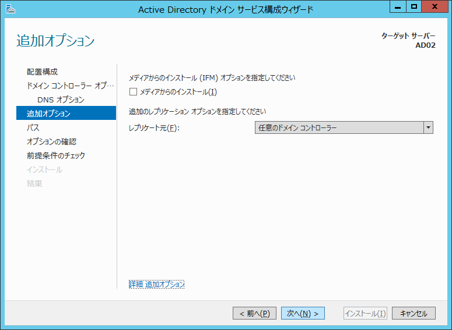Click the レプリケート元(F) label
Image resolution: width=452 pixels, height=330 pixels.
pos(154,128)
